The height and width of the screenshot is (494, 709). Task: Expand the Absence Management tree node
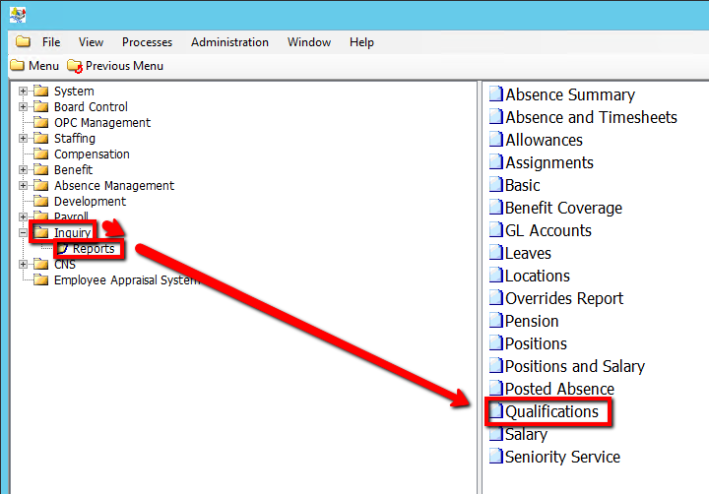23,186
